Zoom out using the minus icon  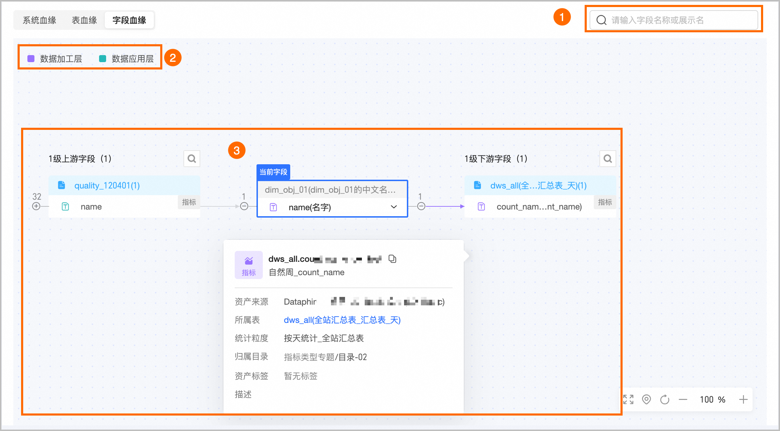pyautogui.click(x=683, y=399)
